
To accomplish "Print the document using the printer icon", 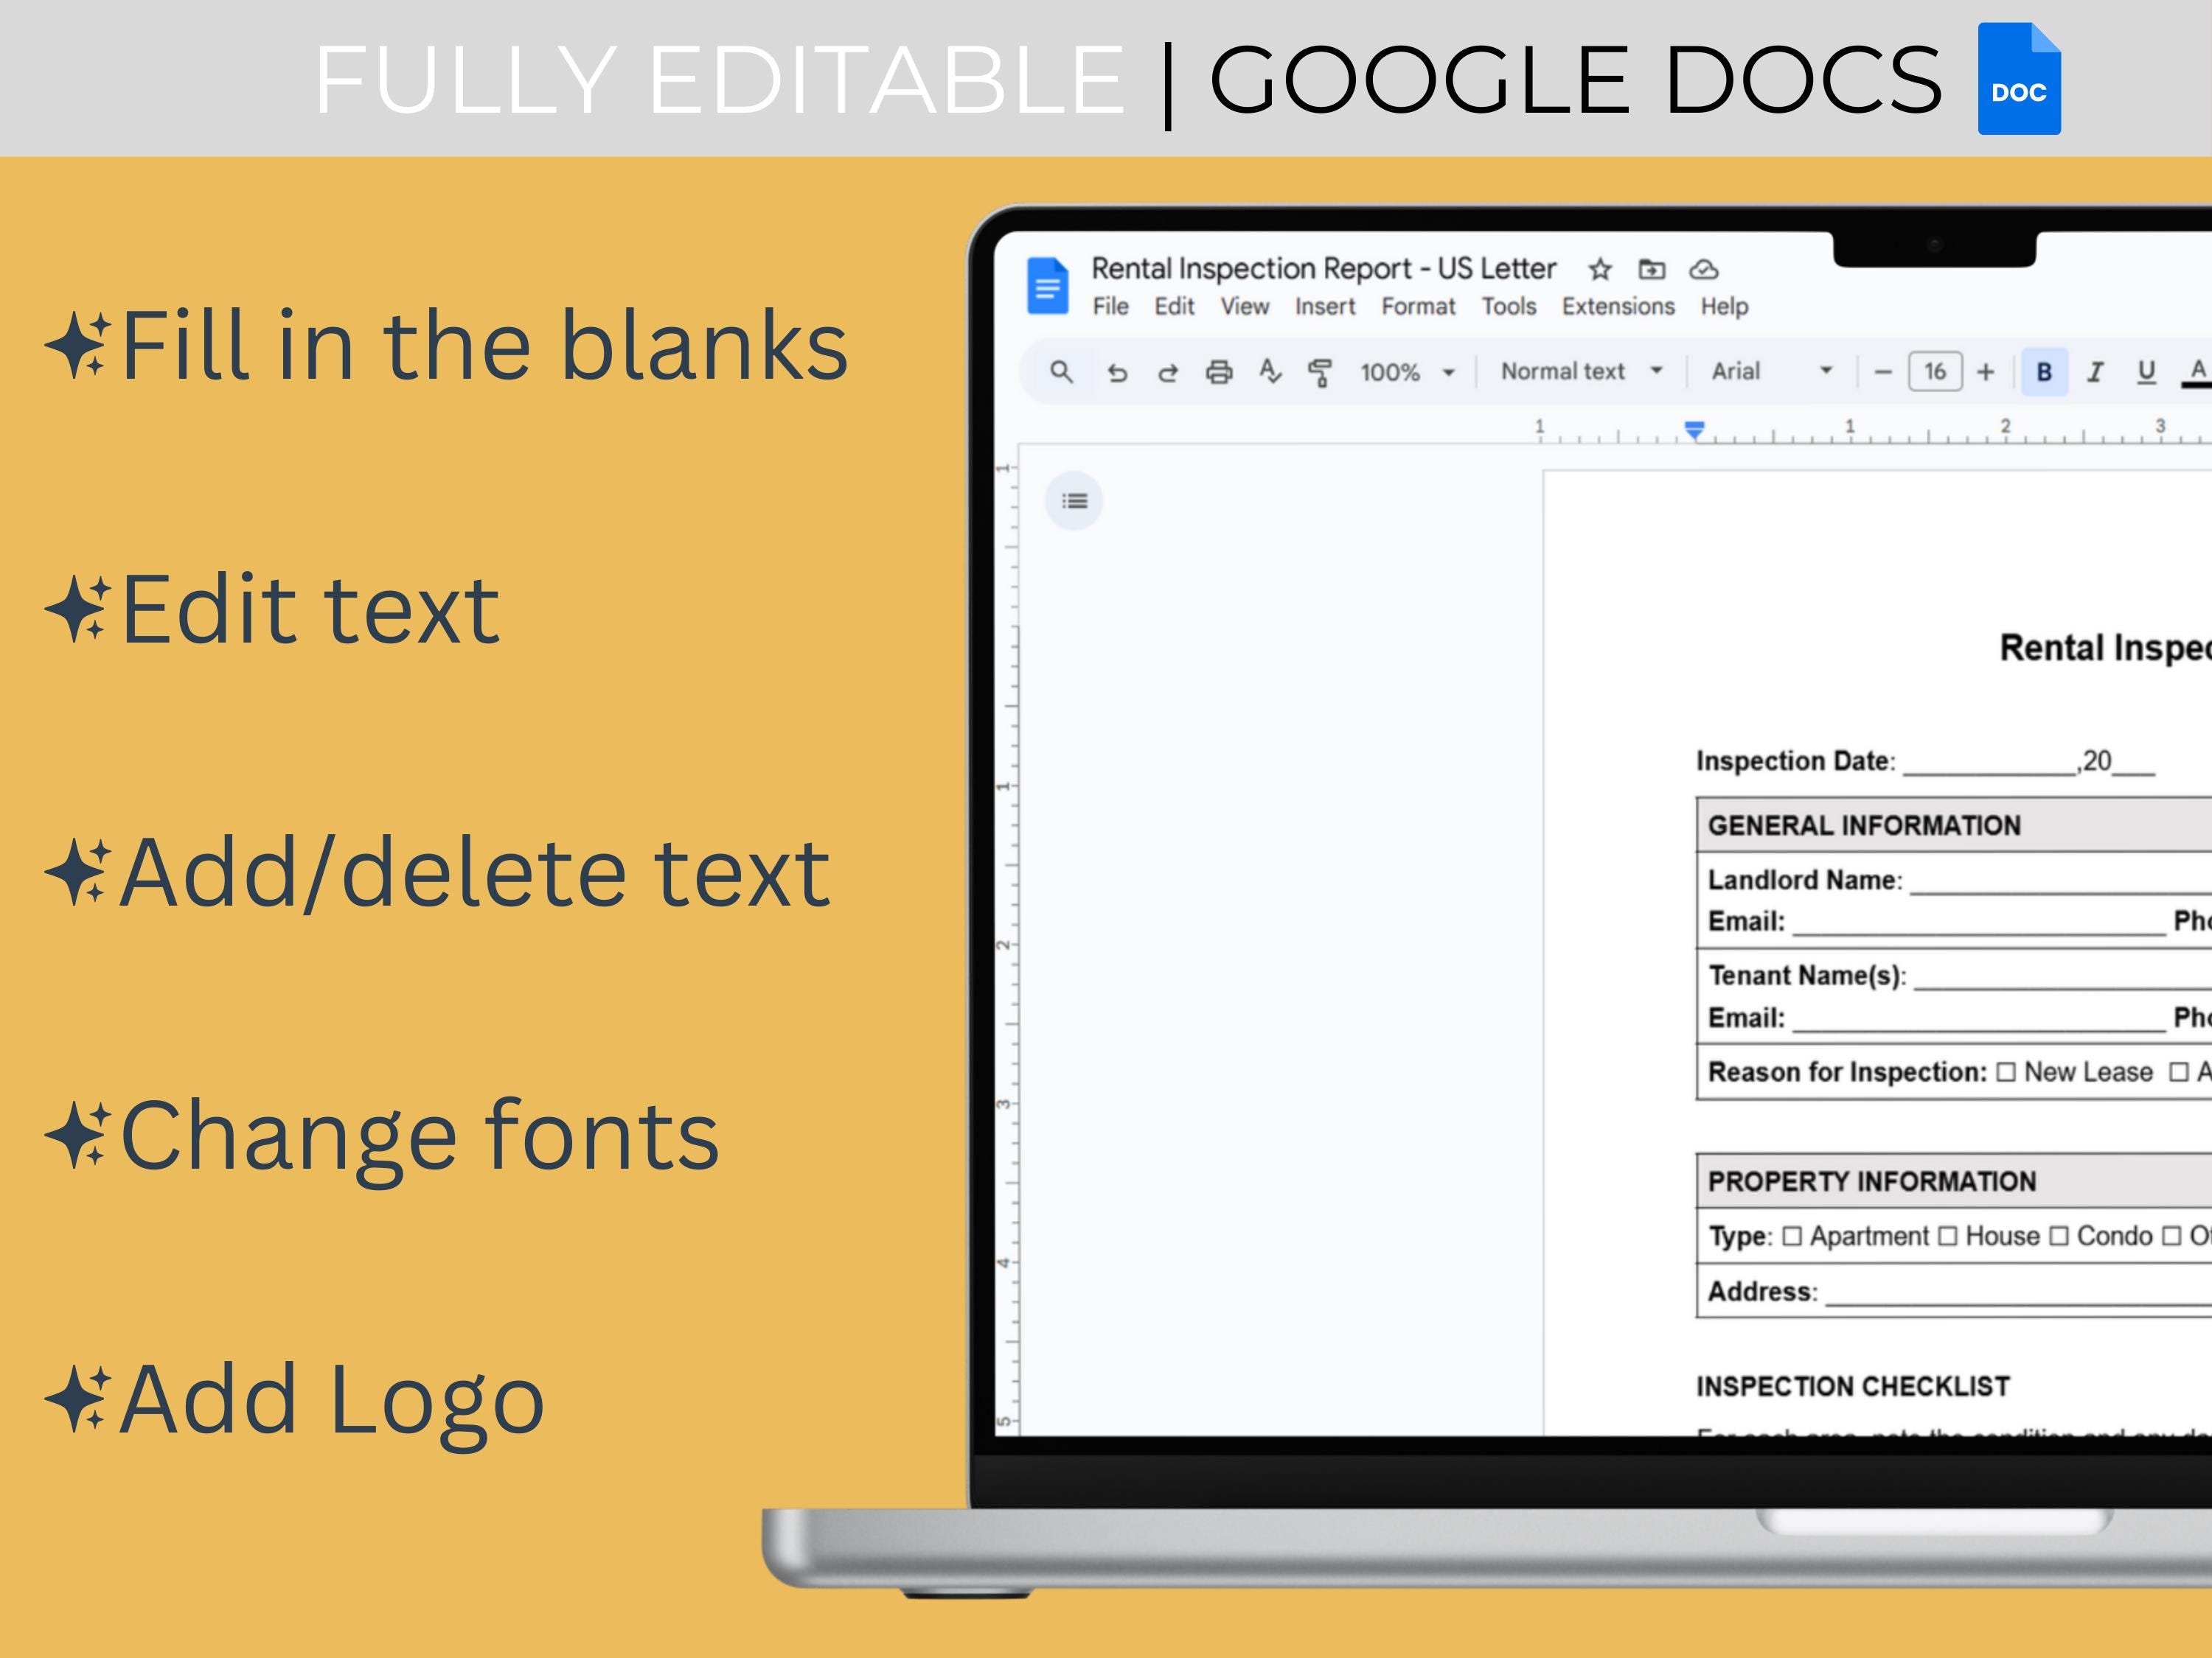I will click(x=1219, y=373).
